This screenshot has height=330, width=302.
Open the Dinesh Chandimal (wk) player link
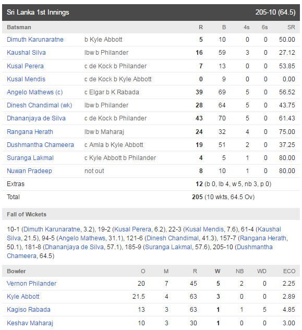click(40, 105)
